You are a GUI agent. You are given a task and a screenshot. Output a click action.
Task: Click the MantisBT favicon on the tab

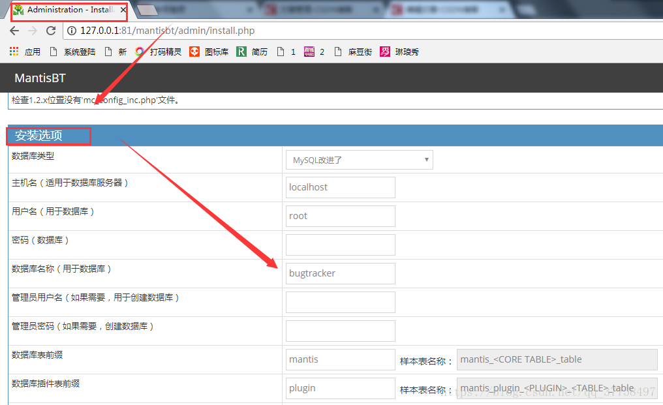point(18,10)
